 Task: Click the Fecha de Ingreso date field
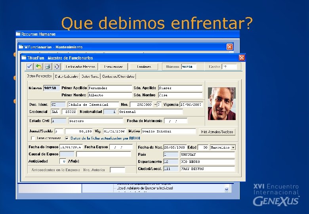71,147
